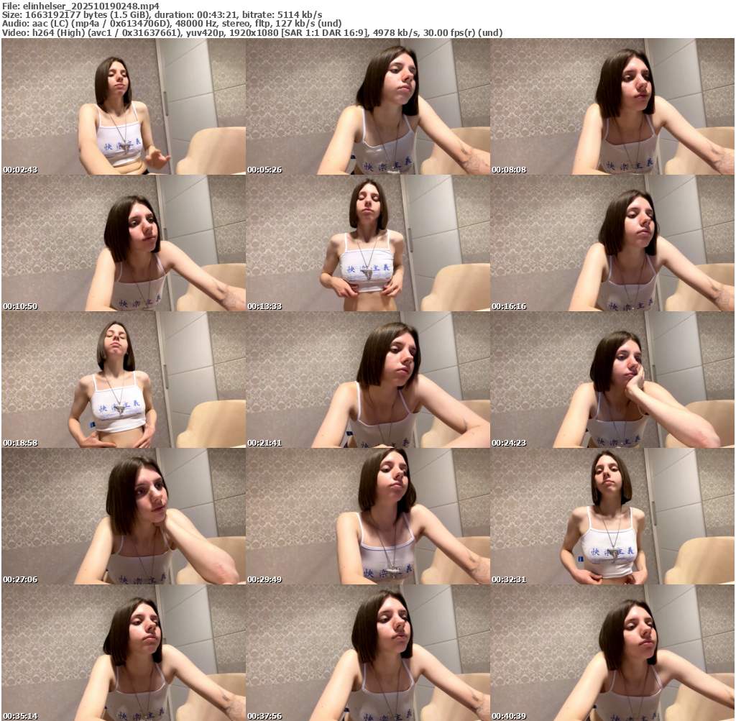Click the file name text in header
736x721 pixels.
[x=80, y=6]
